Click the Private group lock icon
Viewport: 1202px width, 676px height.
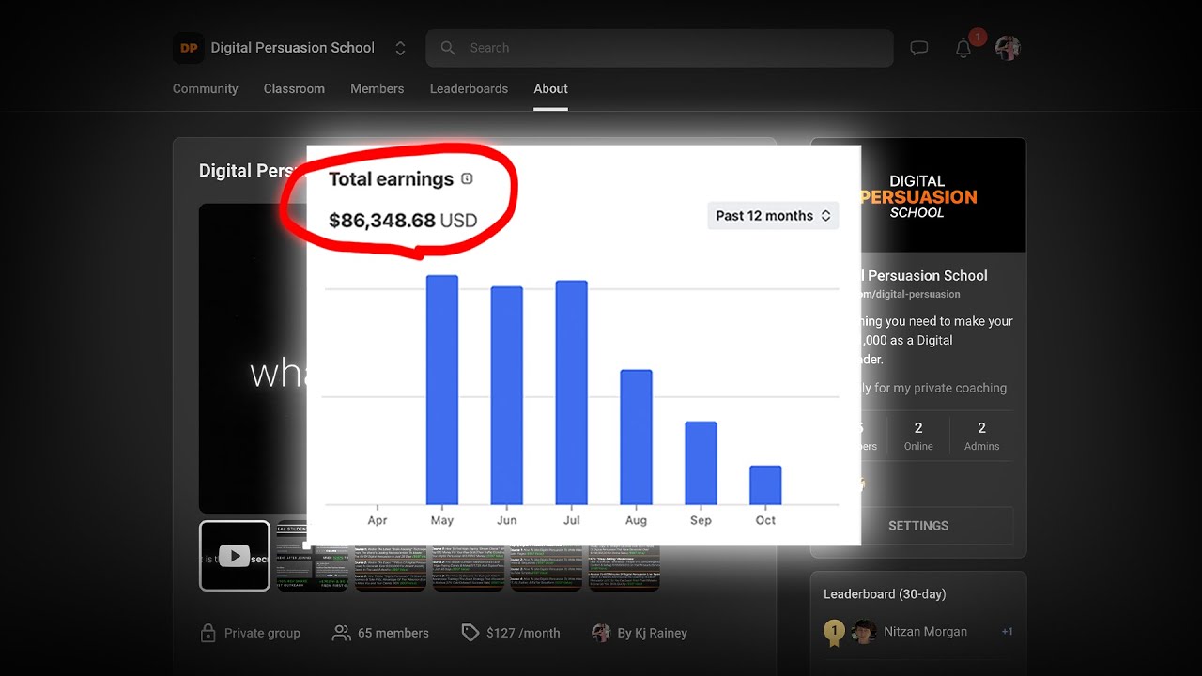[x=208, y=633]
